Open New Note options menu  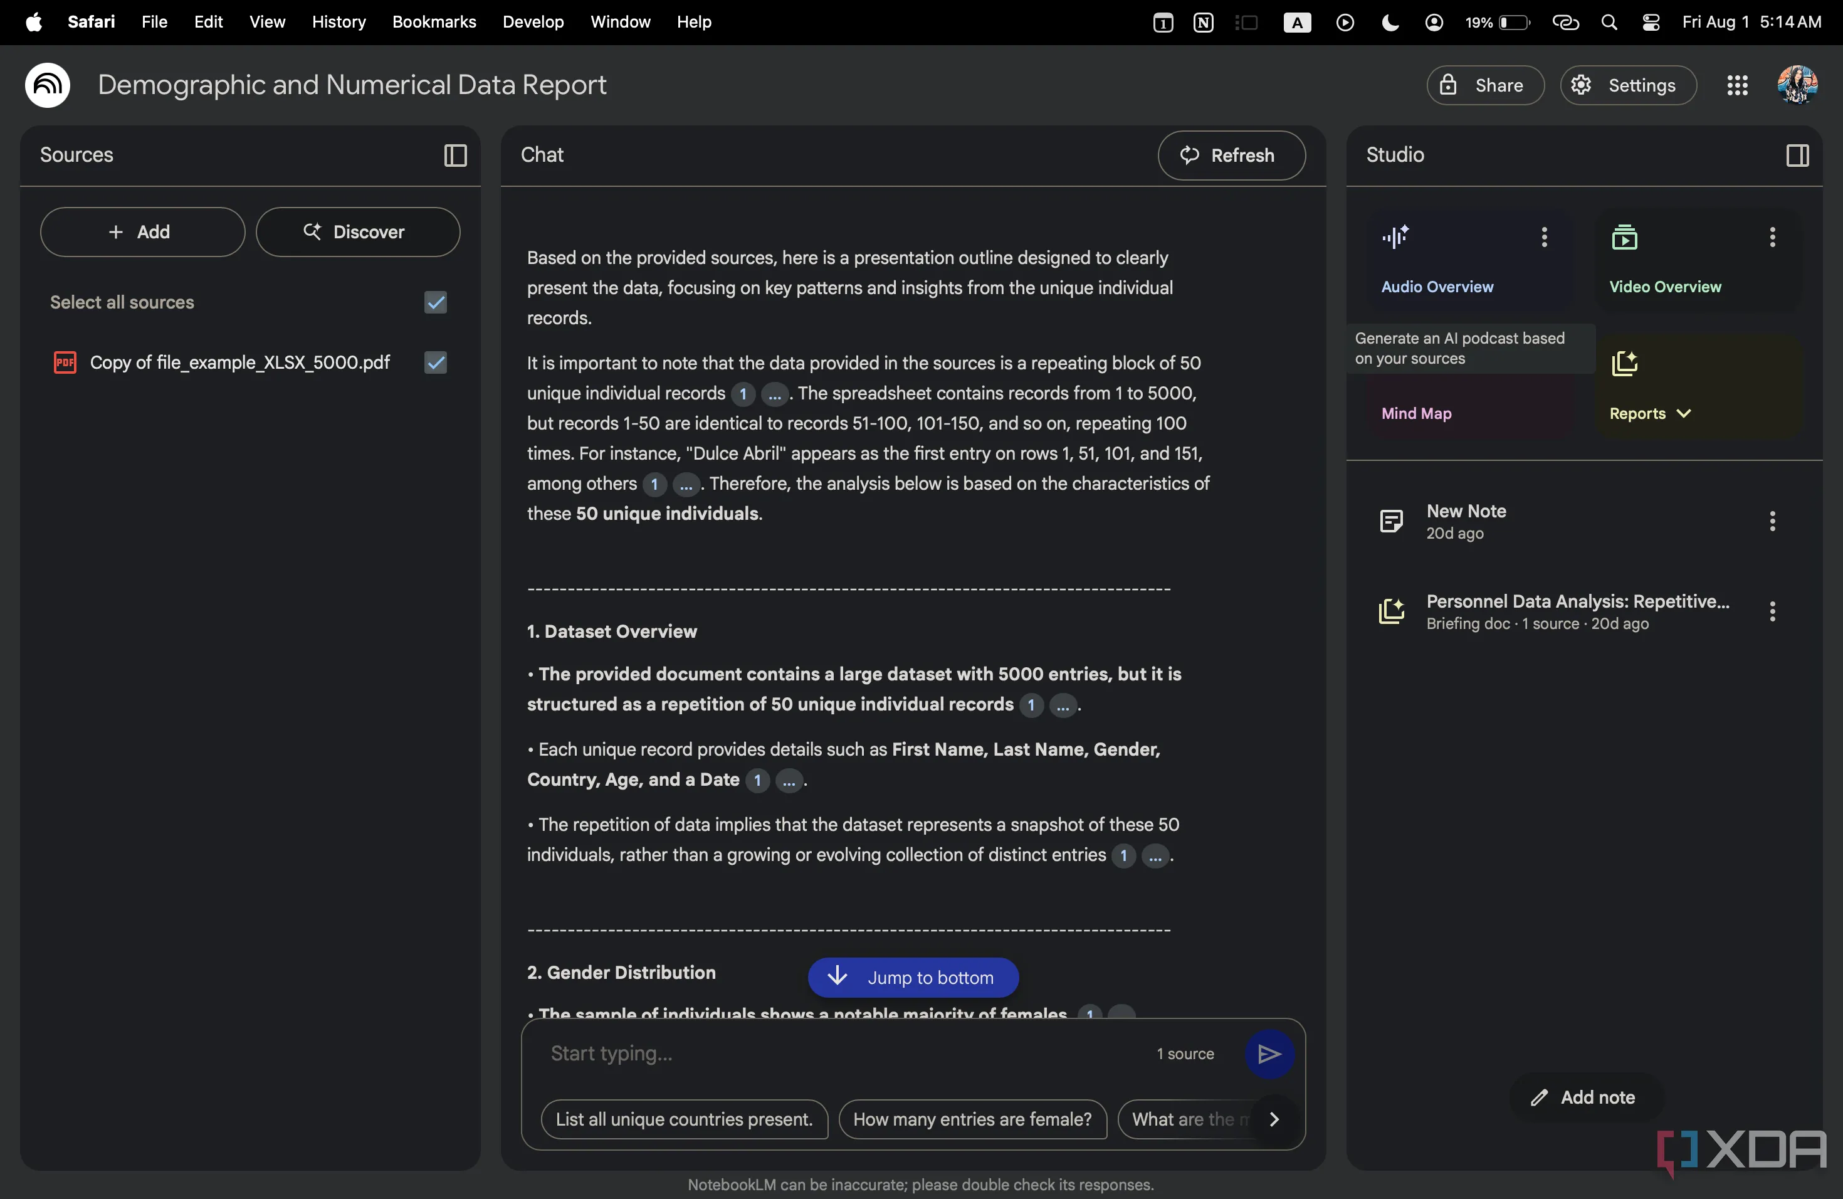(1773, 521)
